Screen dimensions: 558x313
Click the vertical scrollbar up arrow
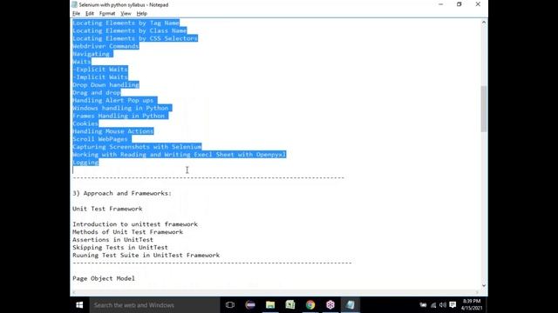(x=484, y=23)
